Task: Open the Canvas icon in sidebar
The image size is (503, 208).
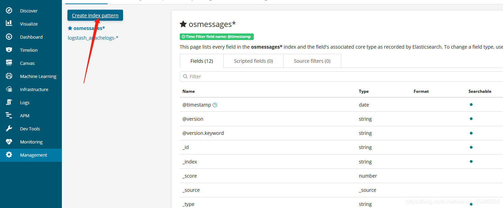Action: click(x=9, y=63)
